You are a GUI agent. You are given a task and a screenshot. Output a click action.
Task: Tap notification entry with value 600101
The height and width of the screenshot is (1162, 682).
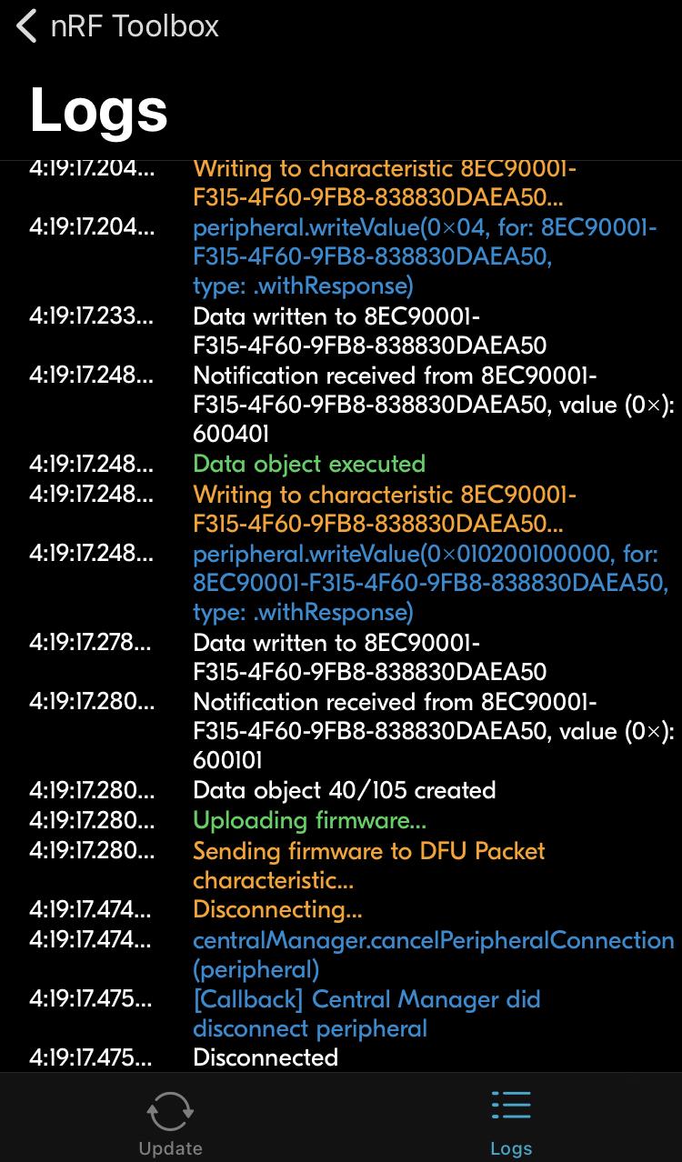tap(434, 731)
